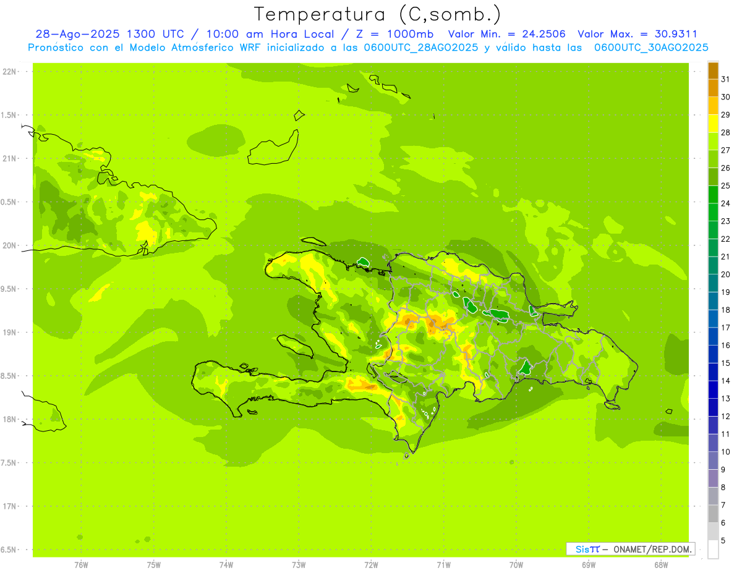Click the '71W' longitude label

pos(444,565)
